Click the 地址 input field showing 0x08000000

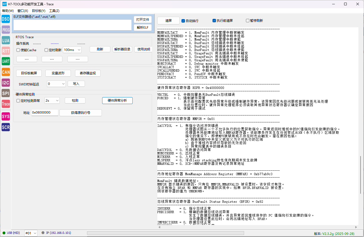point(45,113)
